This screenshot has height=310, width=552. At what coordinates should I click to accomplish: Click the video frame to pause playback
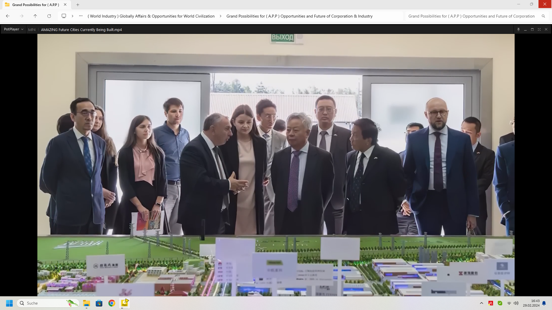click(x=276, y=165)
